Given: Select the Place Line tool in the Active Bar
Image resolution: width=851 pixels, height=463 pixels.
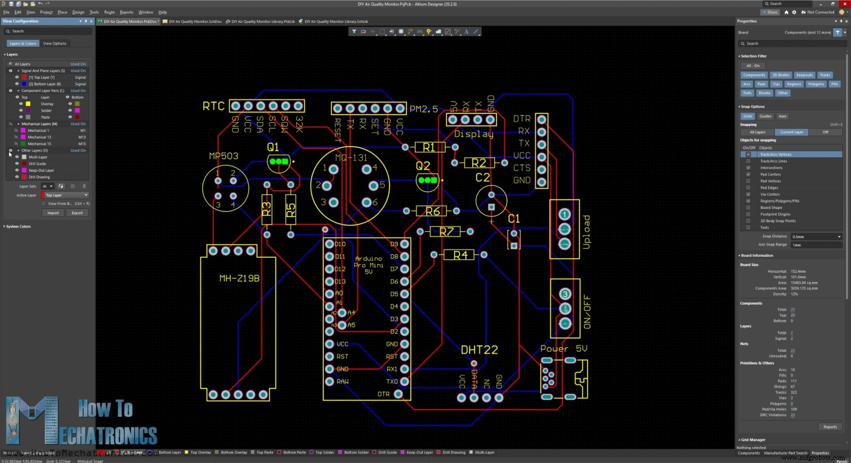Looking at the screenshot, I should point(476,32).
